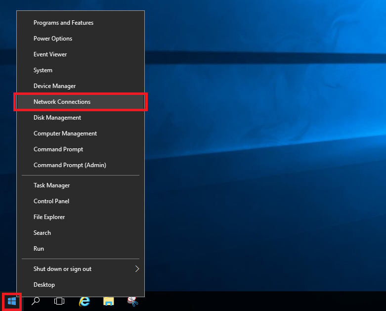Open Disk Management
This screenshot has width=386, height=311.
coord(81,118)
